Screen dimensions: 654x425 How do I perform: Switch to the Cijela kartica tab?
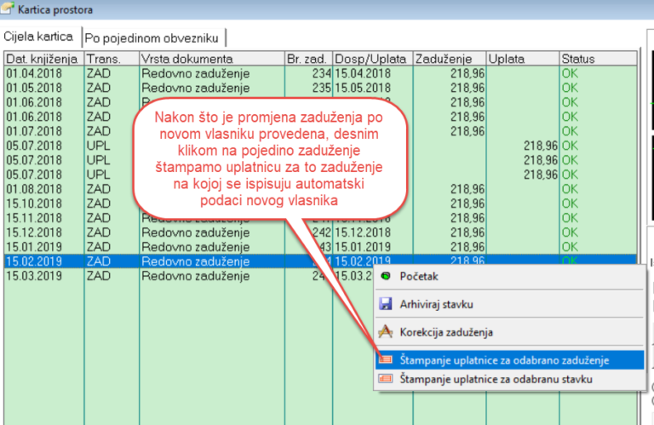pyautogui.click(x=38, y=37)
